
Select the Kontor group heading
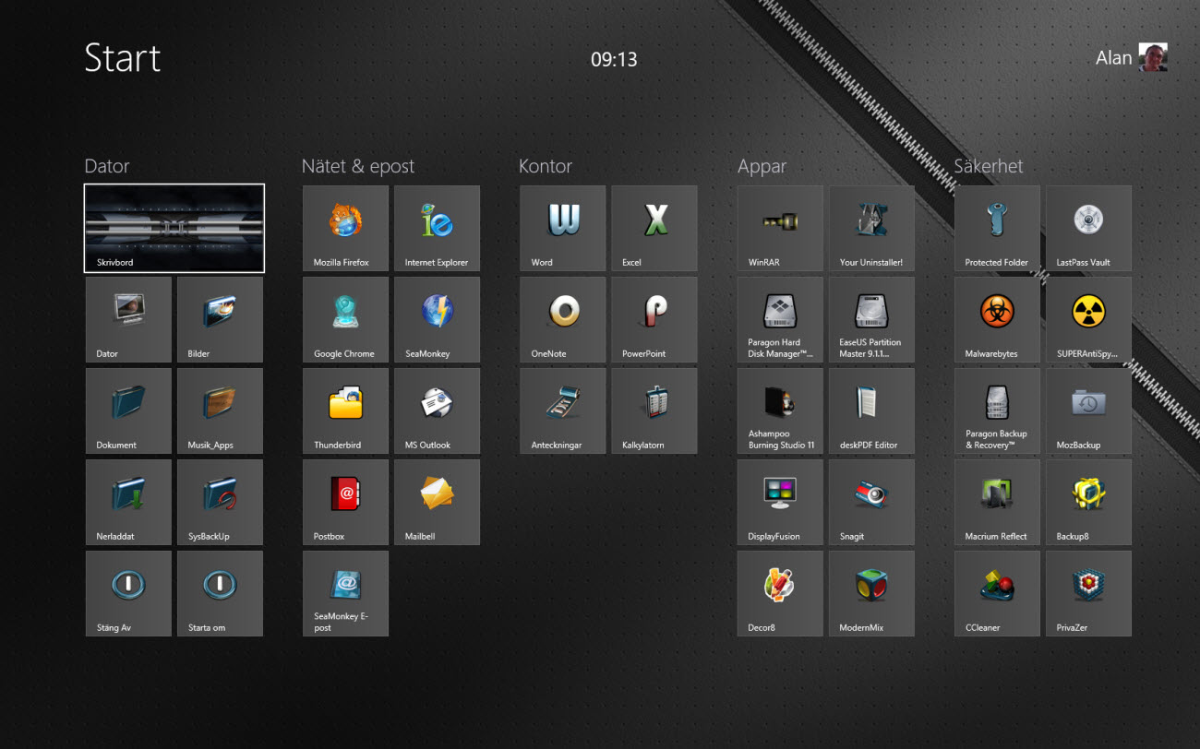tap(546, 166)
